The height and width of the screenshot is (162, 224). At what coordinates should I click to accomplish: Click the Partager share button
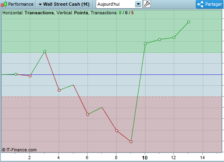pos(210,4)
